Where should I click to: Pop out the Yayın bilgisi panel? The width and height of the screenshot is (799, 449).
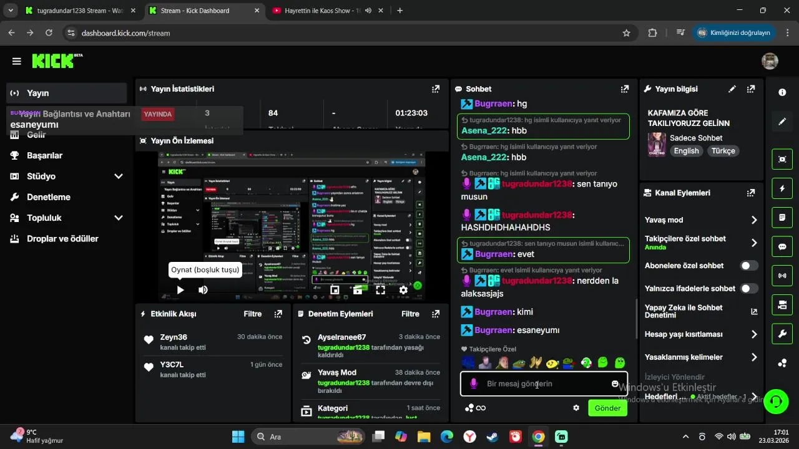pyautogui.click(x=751, y=89)
